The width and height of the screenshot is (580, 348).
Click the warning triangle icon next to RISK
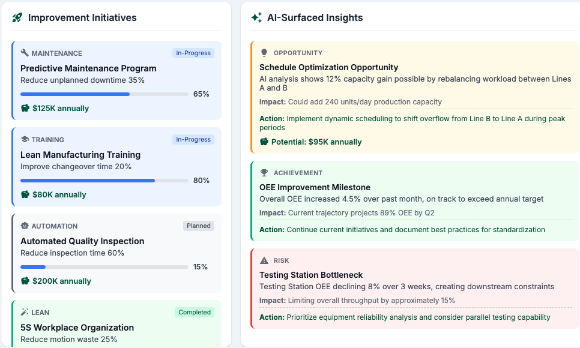tap(264, 260)
